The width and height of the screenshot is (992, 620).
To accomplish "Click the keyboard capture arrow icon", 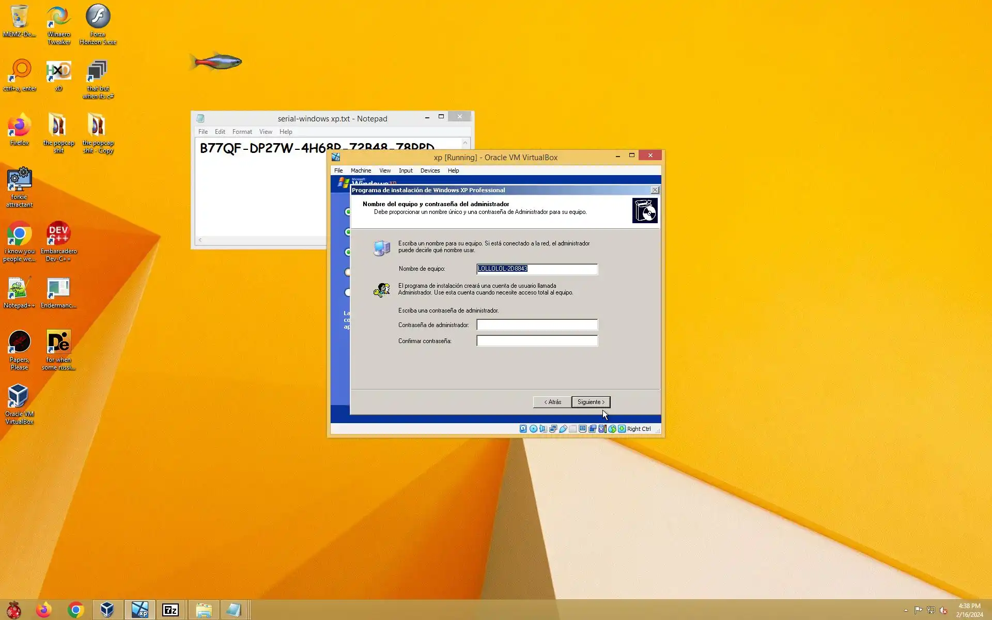I will (x=622, y=429).
